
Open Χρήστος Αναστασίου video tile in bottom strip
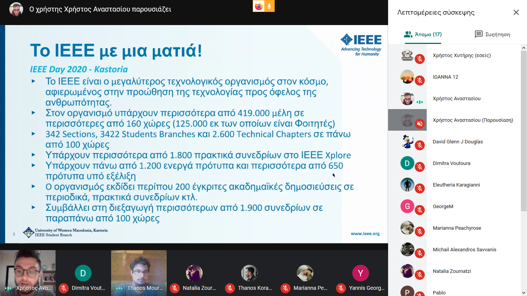[28, 273]
